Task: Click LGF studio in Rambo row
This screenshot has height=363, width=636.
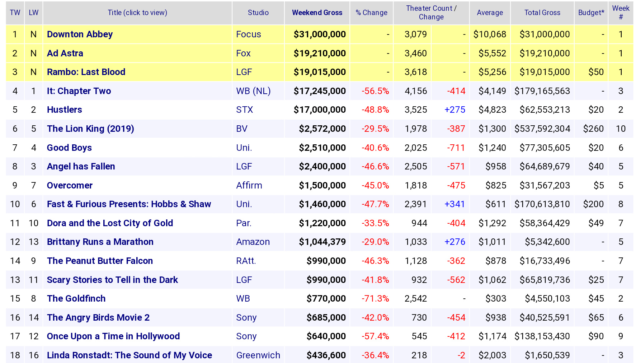Action: (x=244, y=72)
